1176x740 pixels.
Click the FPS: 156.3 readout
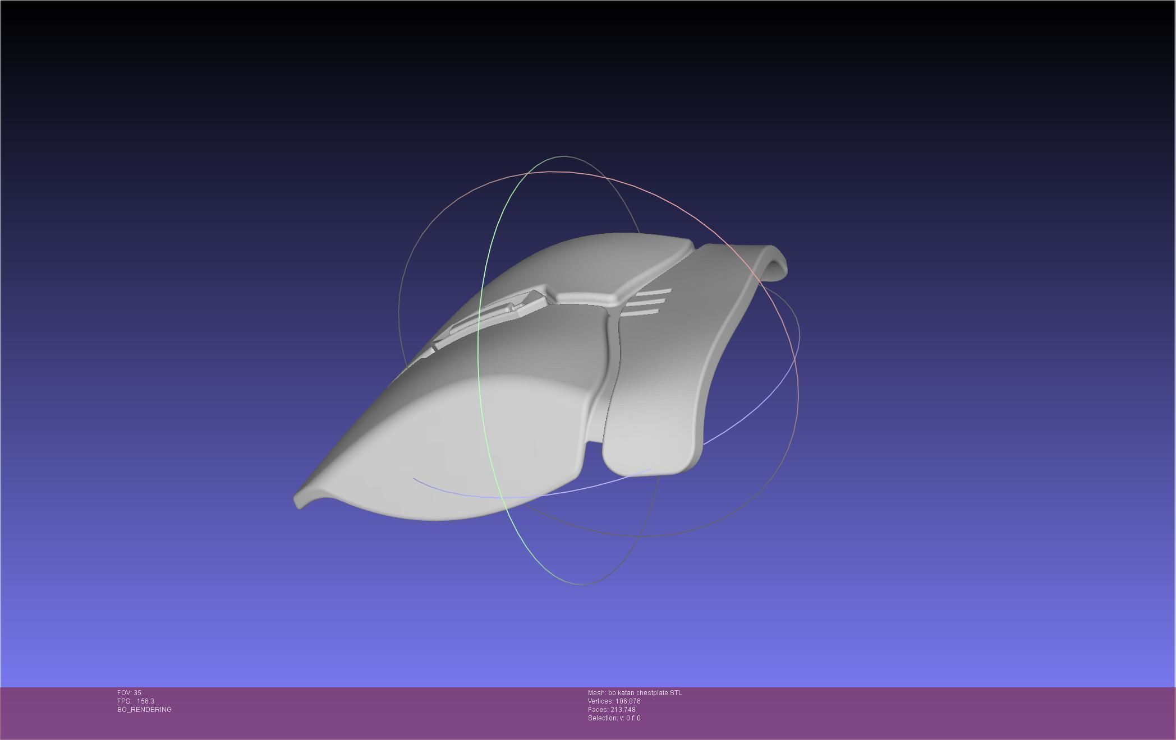[x=136, y=701]
